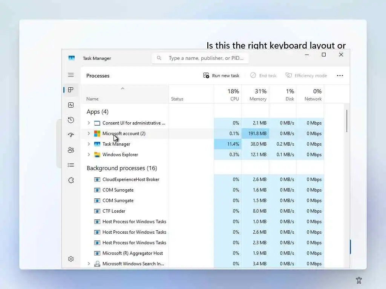
Task: Click the Microsoft (R) Aggregator Host icon
Action: pos(97,253)
